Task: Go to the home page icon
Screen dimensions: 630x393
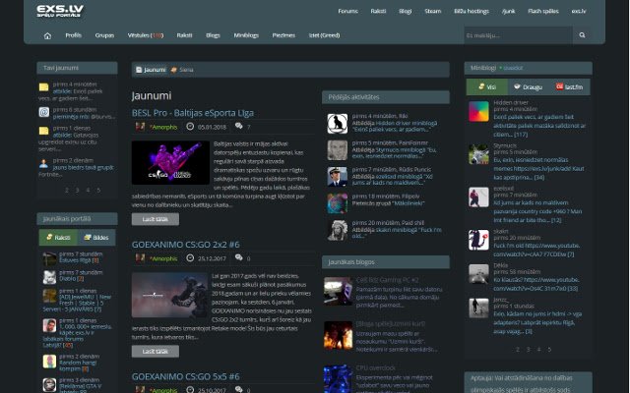Action: (47, 35)
